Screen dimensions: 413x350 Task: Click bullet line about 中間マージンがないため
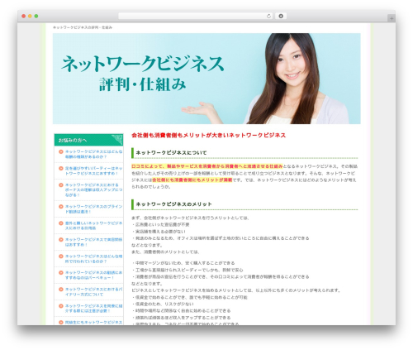pos(183,263)
